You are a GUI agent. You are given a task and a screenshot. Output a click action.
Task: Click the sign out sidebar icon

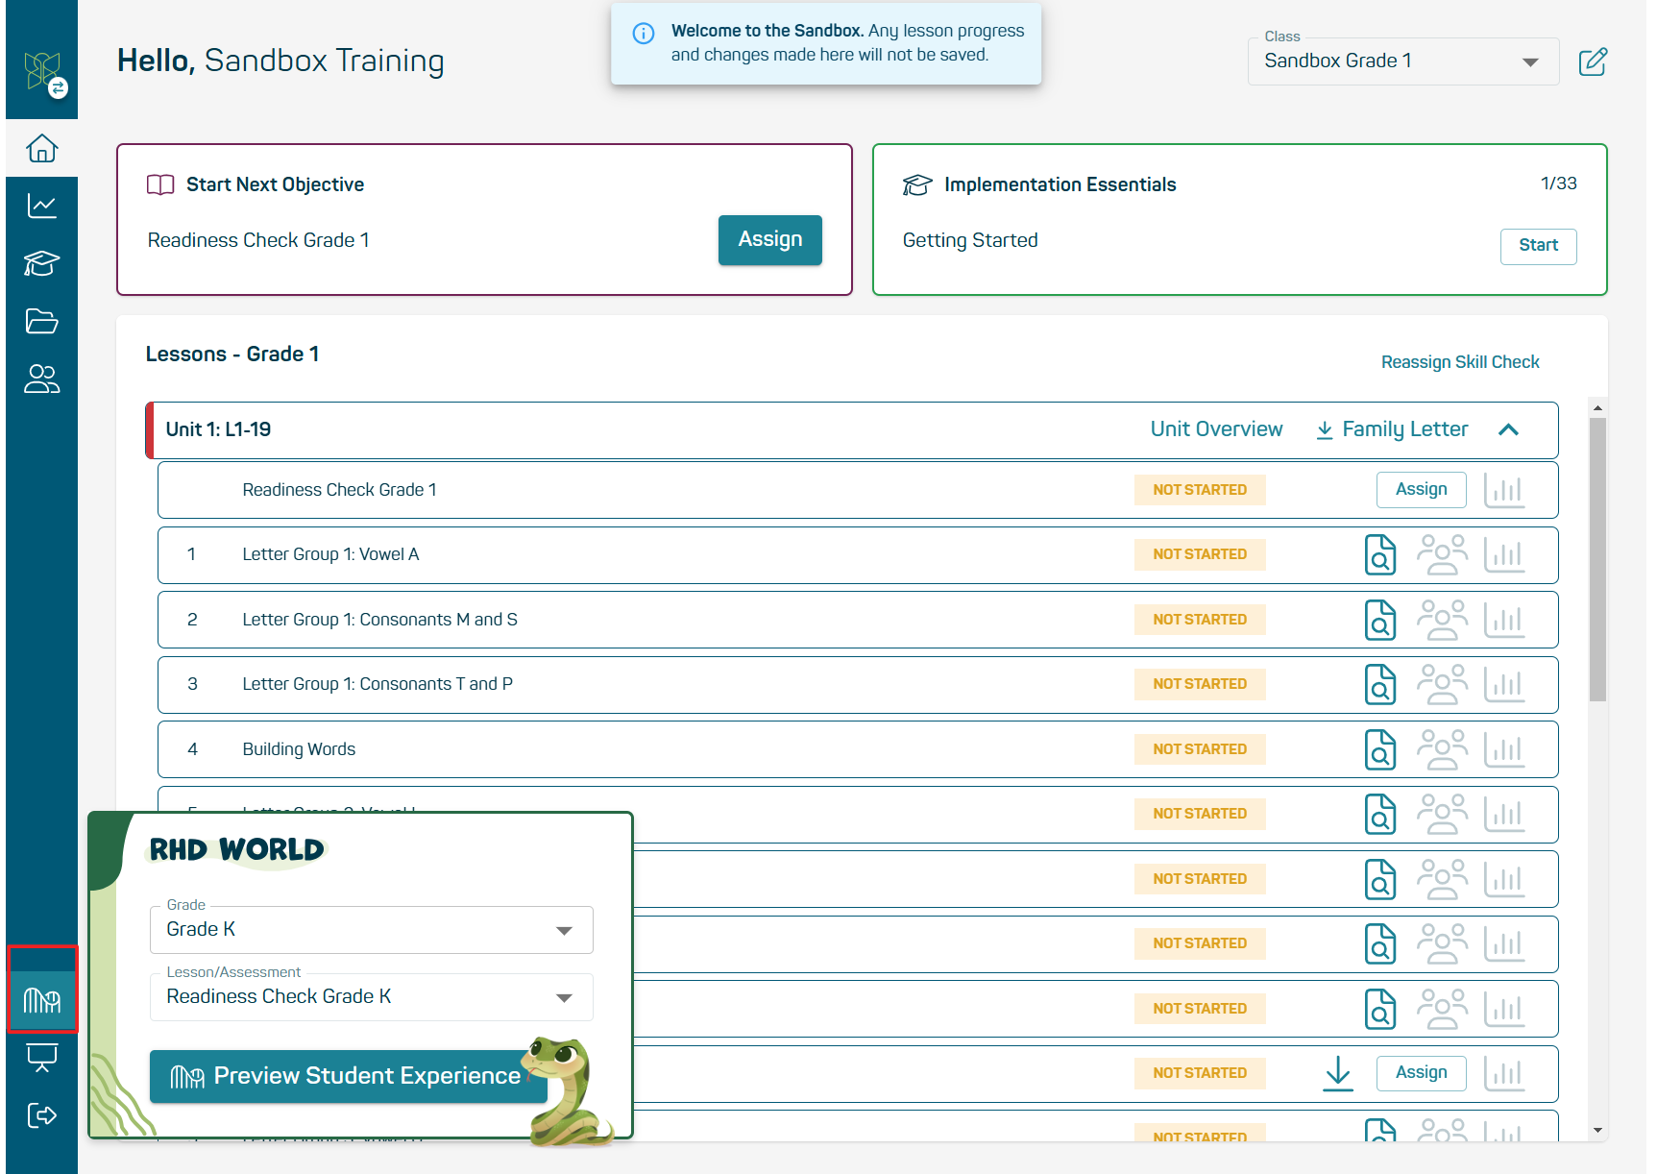41,1114
